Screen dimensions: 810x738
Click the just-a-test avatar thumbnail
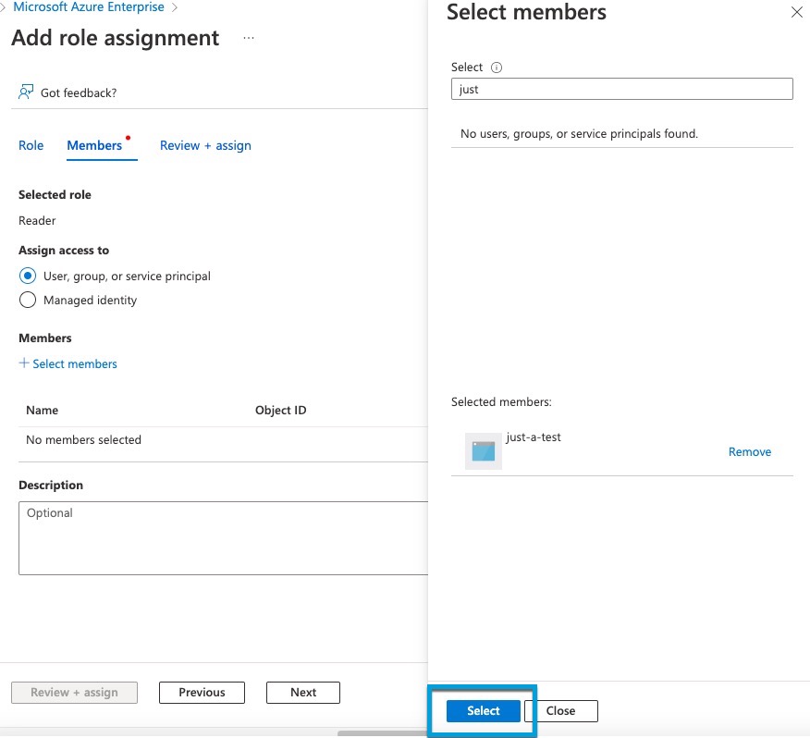482,450
